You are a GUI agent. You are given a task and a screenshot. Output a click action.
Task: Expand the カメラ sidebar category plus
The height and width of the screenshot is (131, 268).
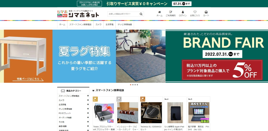coord(88,100)
